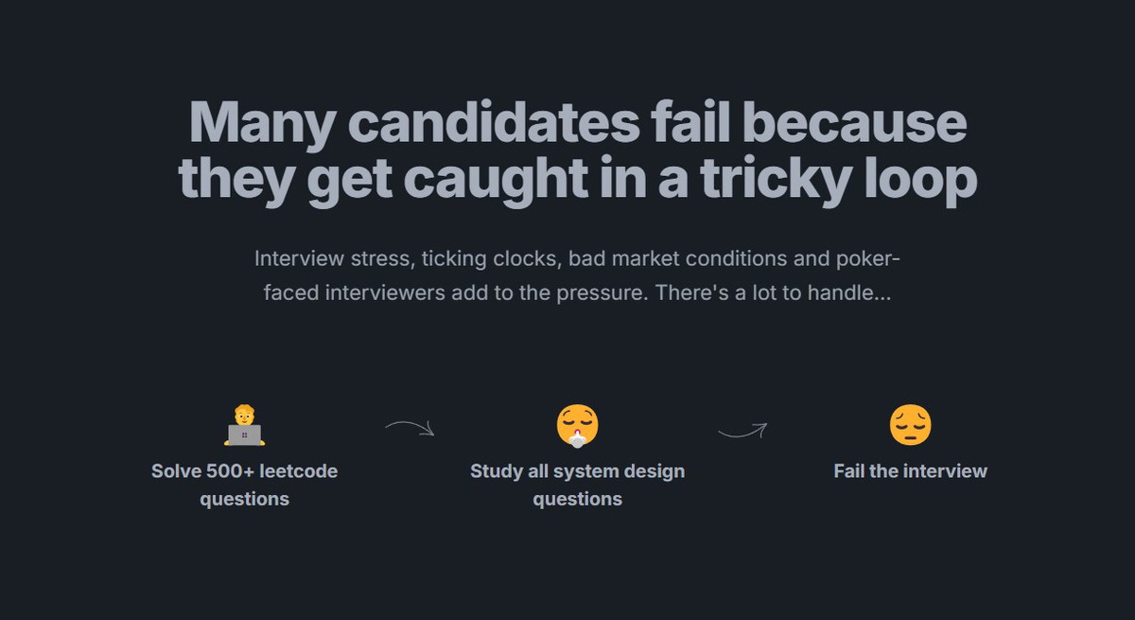1135x620 pixels.
Task: Click the pensive sad face emoji
Action: click(910, 425)
